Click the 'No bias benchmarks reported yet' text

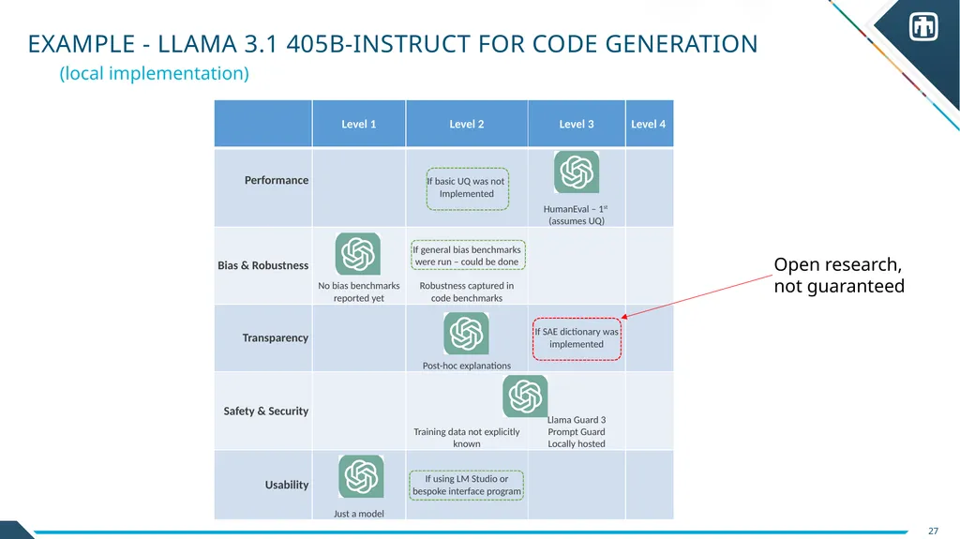[x=359, y=292]
